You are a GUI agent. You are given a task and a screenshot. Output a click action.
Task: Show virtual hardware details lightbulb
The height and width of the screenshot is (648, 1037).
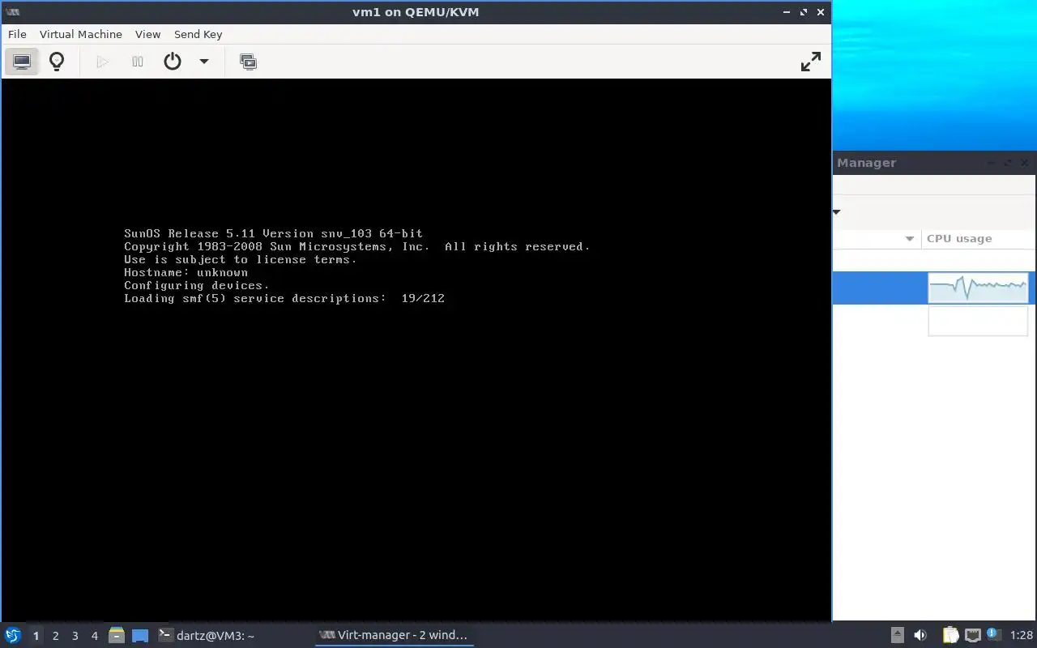[57, 62]
